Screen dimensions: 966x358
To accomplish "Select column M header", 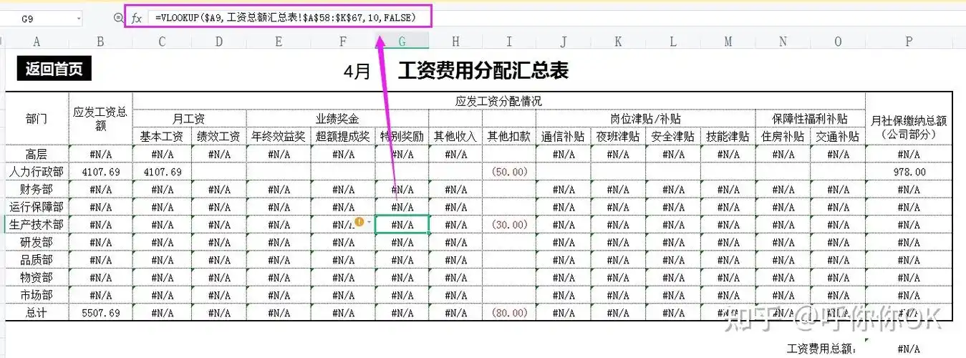I will 728,42.
